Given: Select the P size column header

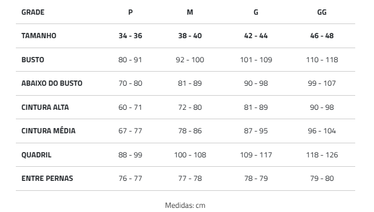Looking at the screenshot, I should coord(130,12).
